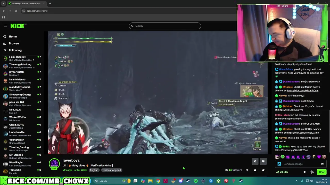Open Throttle_Gaming channel

coord(22,149)
